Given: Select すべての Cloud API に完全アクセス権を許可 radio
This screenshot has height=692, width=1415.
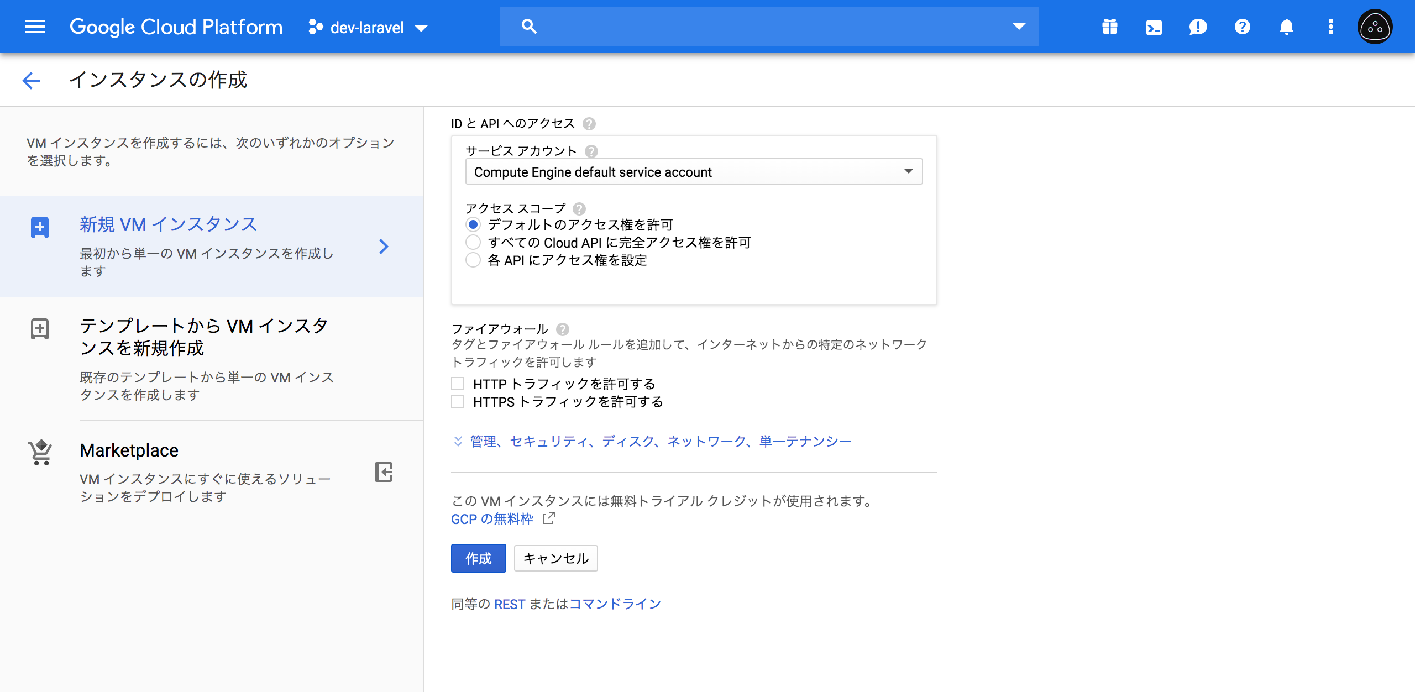Looking at the screenshot, I should click(x=473, y=243).
